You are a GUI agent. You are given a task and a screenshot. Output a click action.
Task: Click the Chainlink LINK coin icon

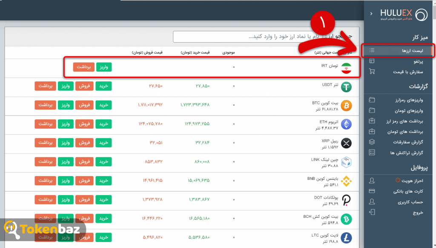(x=346, y=162)
